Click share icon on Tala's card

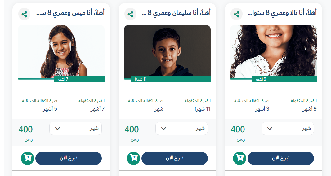[x=236, y=14]
